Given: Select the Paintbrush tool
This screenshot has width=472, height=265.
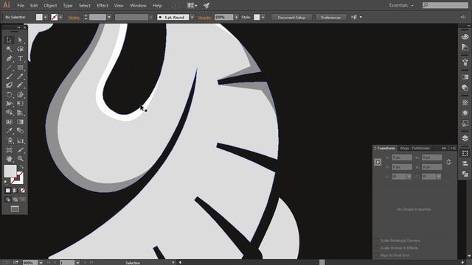Looking at the screenshot, I should 9,77.
